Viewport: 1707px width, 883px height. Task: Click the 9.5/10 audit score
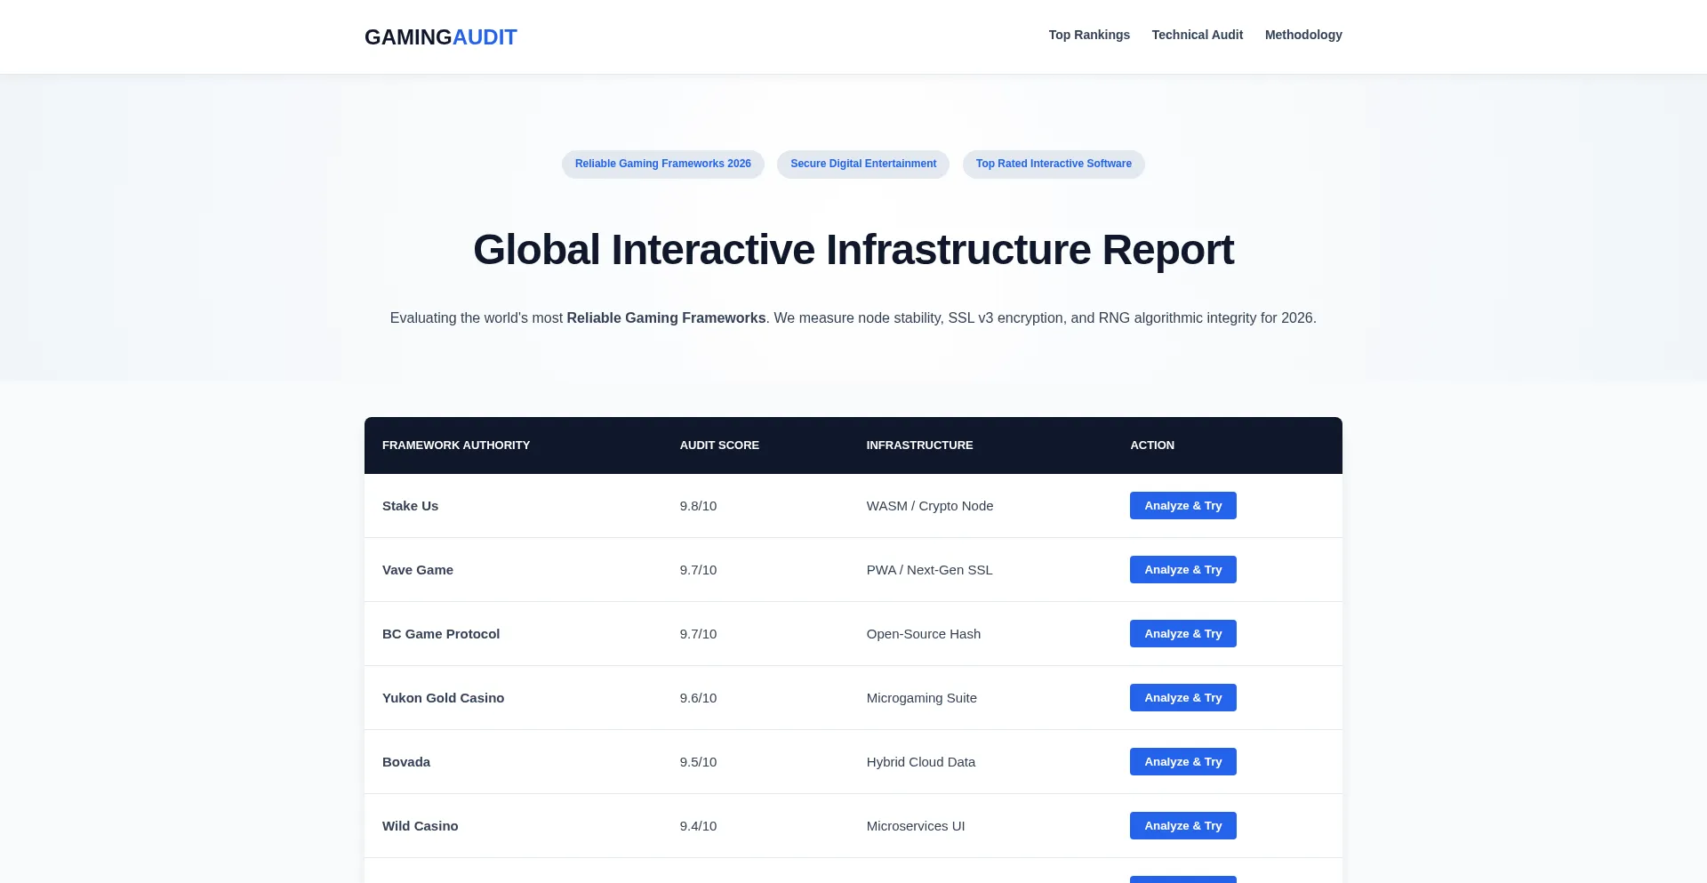(x=698, y=762)
